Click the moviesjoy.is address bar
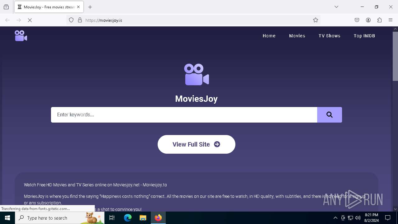The image size is (398, 224). [x=193, y=20]
